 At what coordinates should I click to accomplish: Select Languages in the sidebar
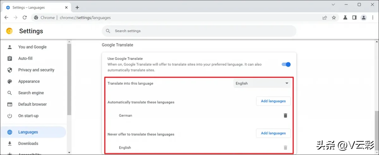click(x=33, y=132)
